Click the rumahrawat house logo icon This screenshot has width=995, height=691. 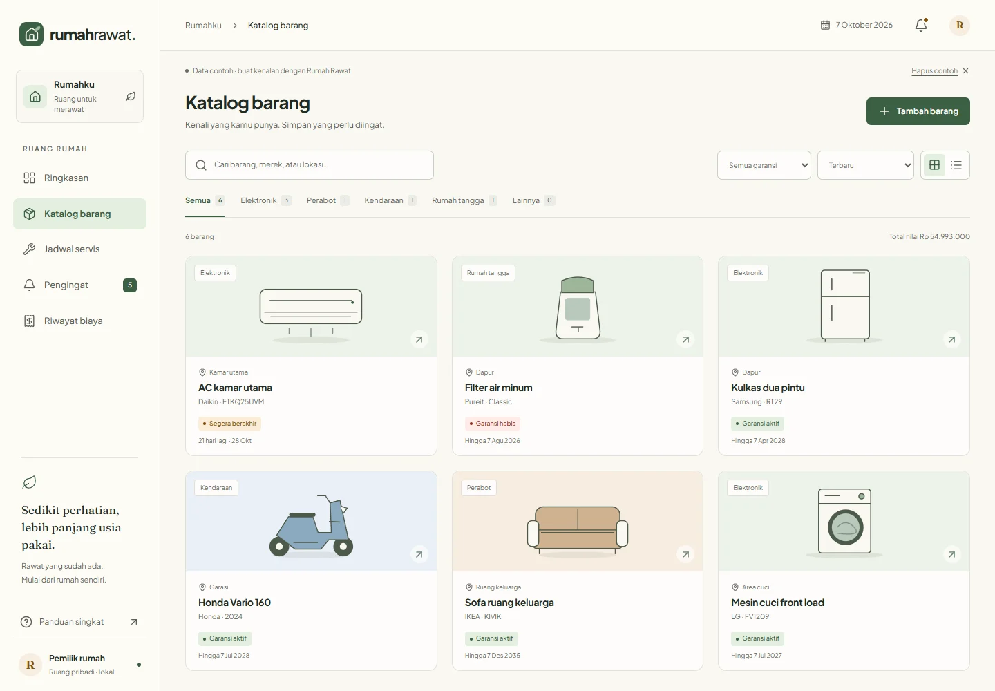coord(31,35)
